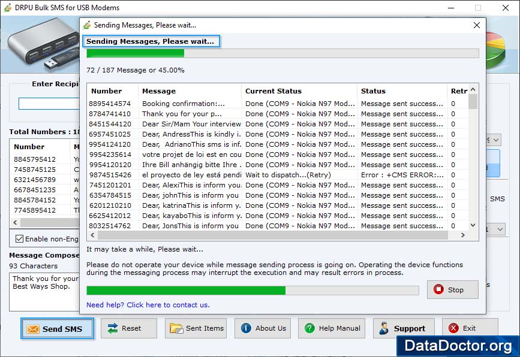This screenshot has width=520, height=357.
Task: Click the bottom green progress bar
Action: tap(253, 291)
